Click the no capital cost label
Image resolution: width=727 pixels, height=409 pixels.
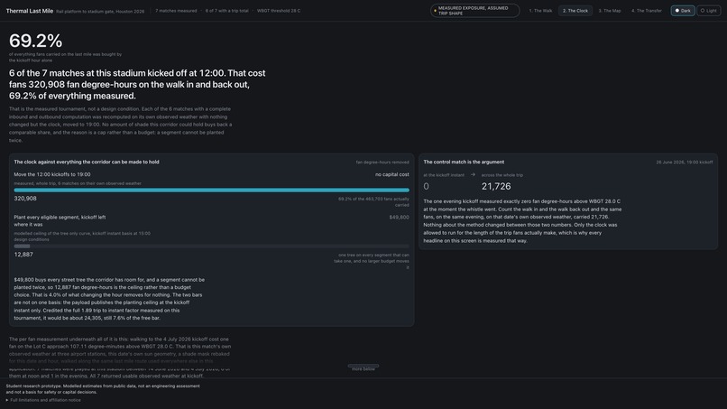392,174
